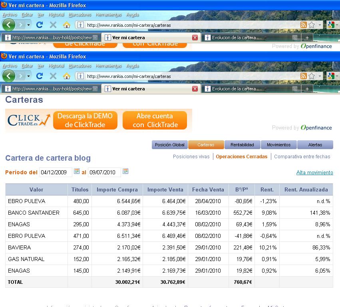
Task: Click the site identity icon left of the lower URL
Action: (x=80, y=76)
